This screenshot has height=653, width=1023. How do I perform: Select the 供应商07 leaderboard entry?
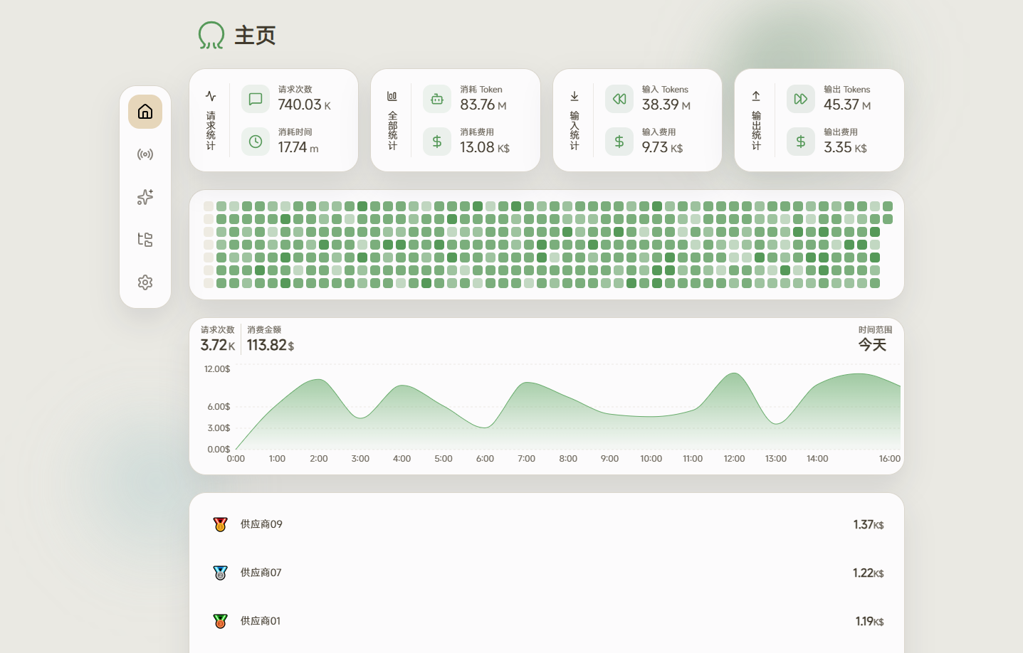[x=261, y=573]
